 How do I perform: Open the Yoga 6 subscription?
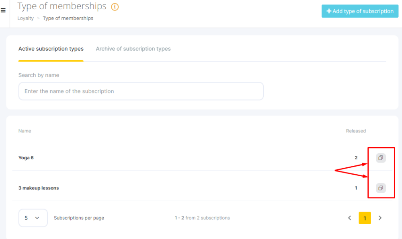26,158
